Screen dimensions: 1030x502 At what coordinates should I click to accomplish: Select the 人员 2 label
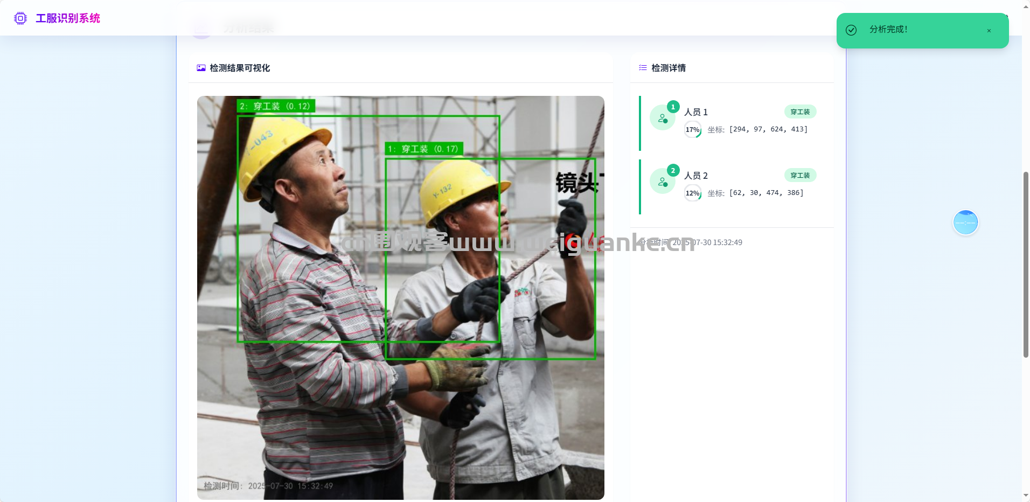696,176
